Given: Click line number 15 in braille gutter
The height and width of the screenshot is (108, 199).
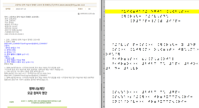Looking at the screenshot, I should 104,68.
